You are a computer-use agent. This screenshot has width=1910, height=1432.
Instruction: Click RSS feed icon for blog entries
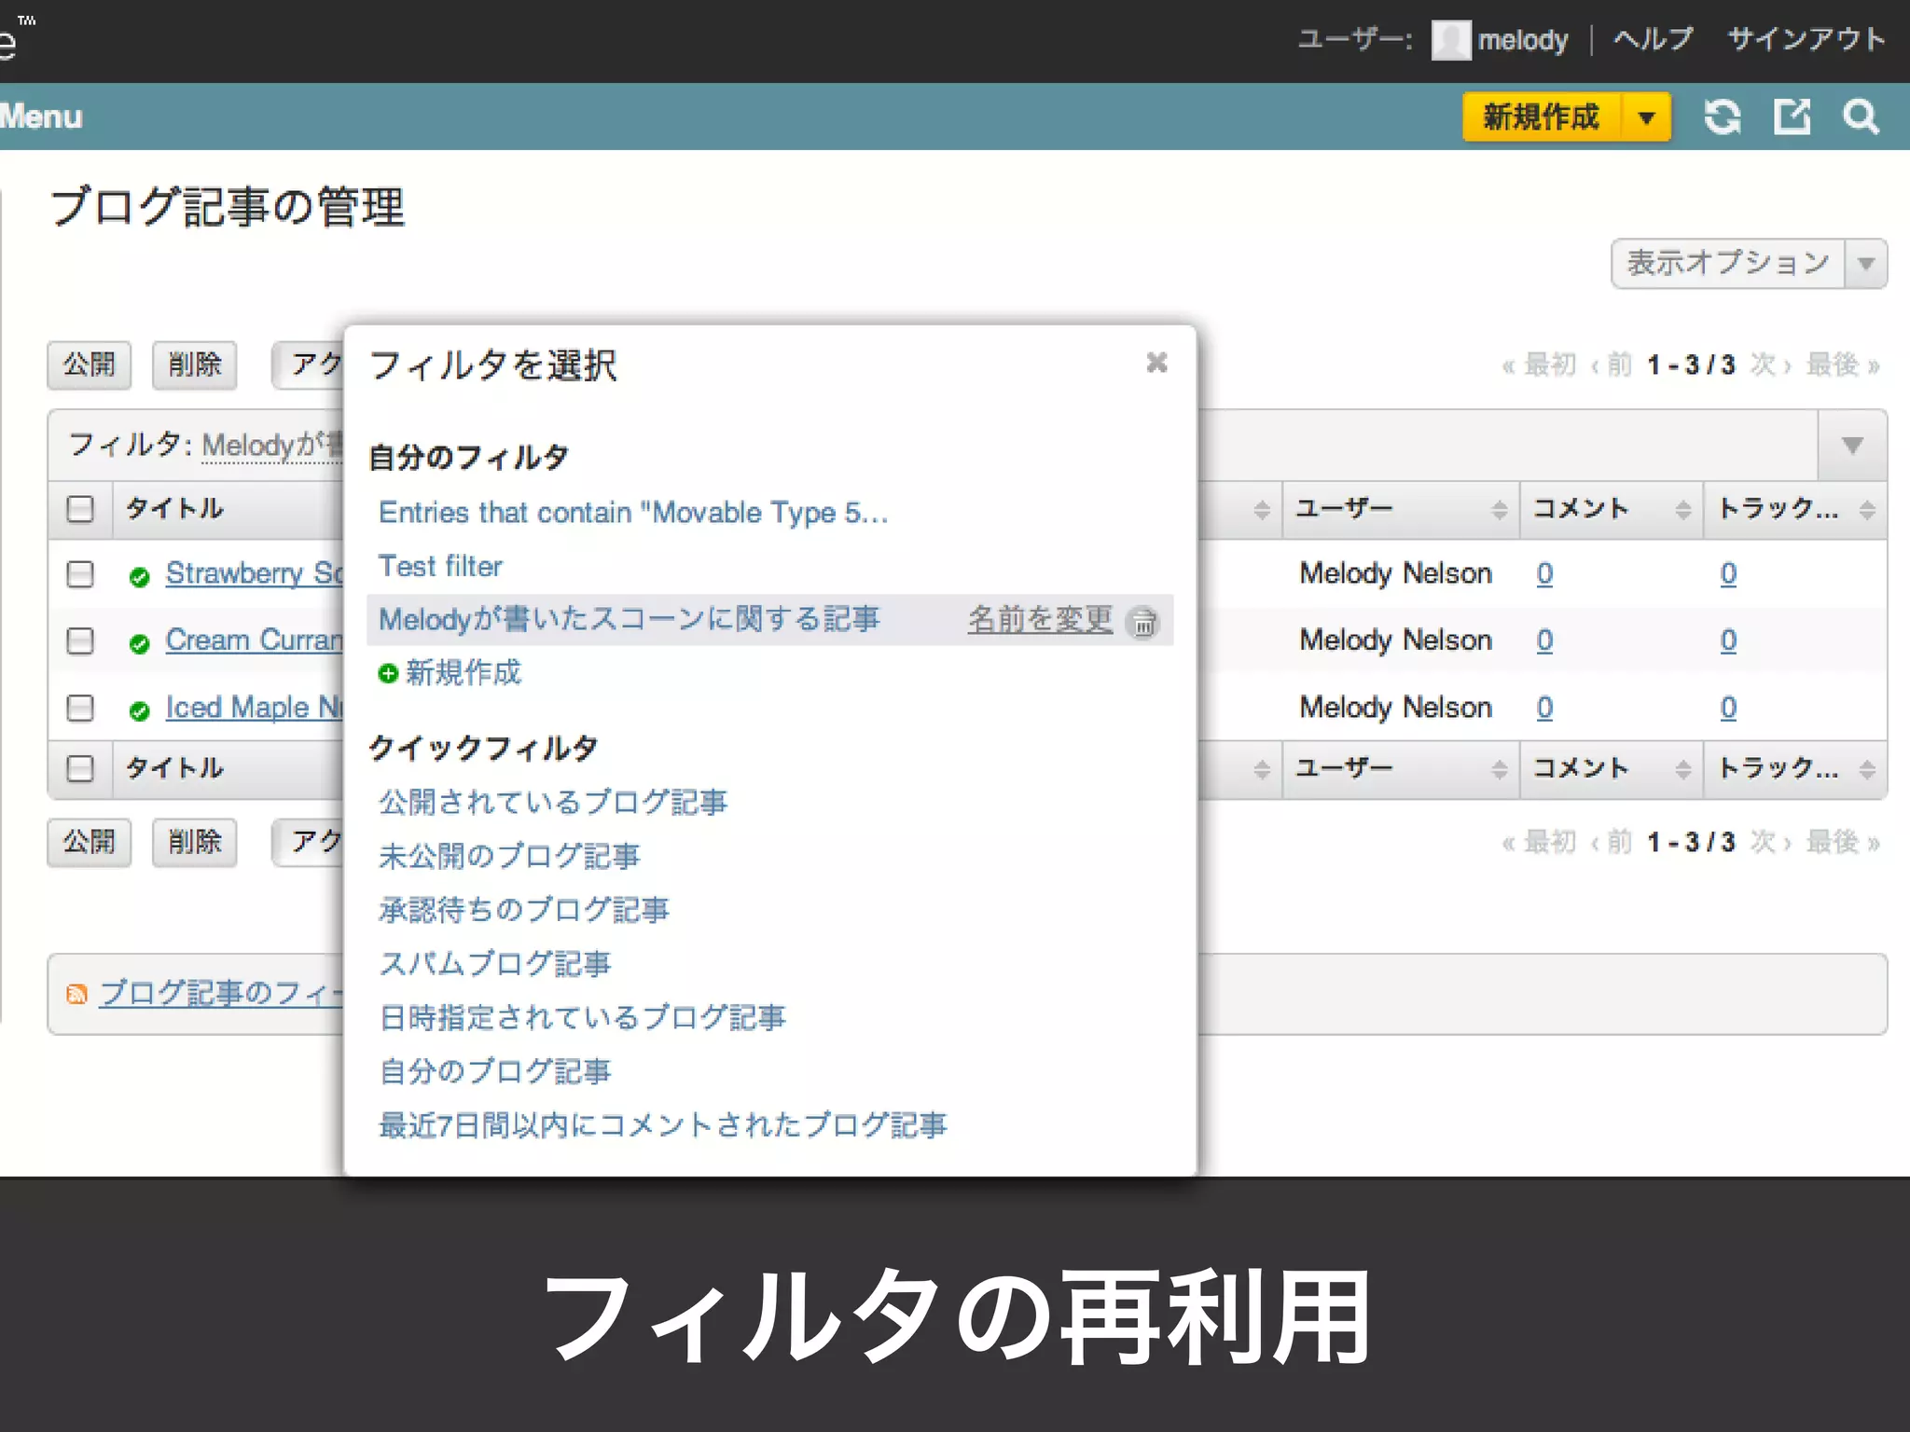[x=76, y=995]
